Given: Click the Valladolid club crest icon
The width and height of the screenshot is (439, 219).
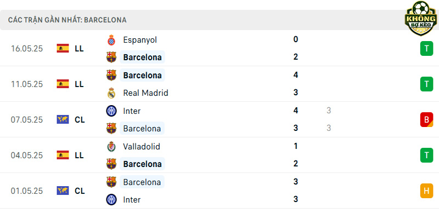Looking at the screenshot, I should pyautogui.click(x=111, y=146).
